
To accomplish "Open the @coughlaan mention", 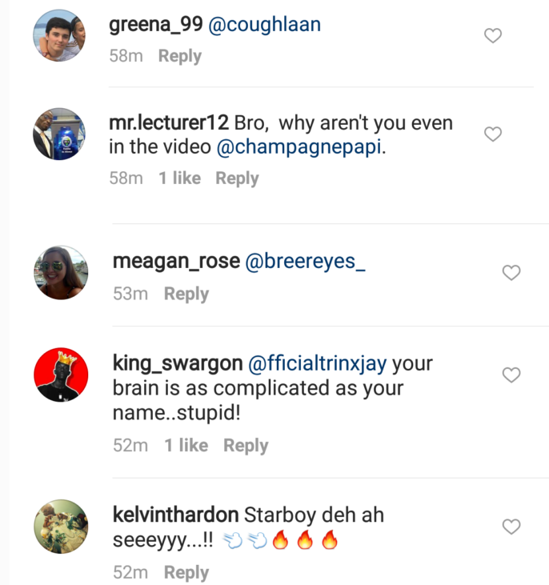I will (x=264, y=24).
